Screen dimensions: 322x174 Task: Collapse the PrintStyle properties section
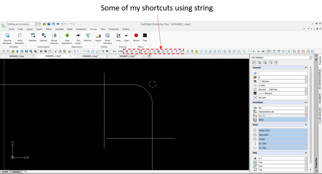click(306, 102)
